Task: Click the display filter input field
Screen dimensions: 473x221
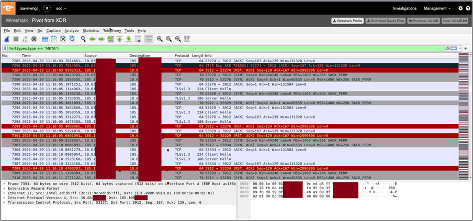Action: [x=226, y=49]
